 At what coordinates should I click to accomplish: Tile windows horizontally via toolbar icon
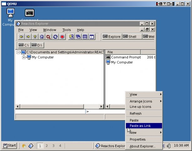[x=85, y=36]
